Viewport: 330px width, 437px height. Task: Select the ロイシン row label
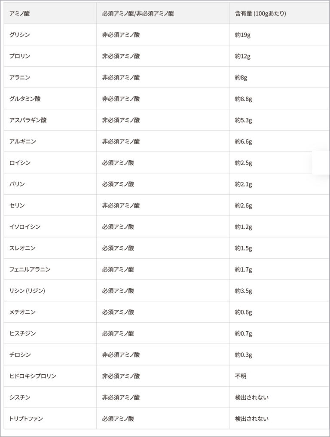pyautogui.click(x=20, y=163)
